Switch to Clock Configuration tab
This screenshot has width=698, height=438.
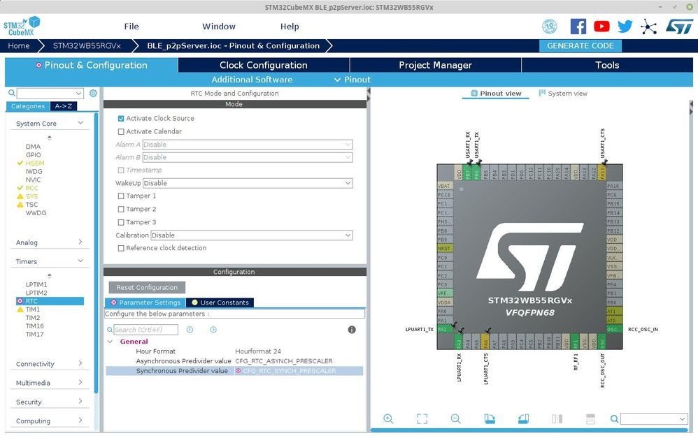click(x=264, y=65)
